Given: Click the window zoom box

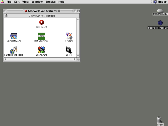Looking at the screenshot, I should tap(75, 11).
